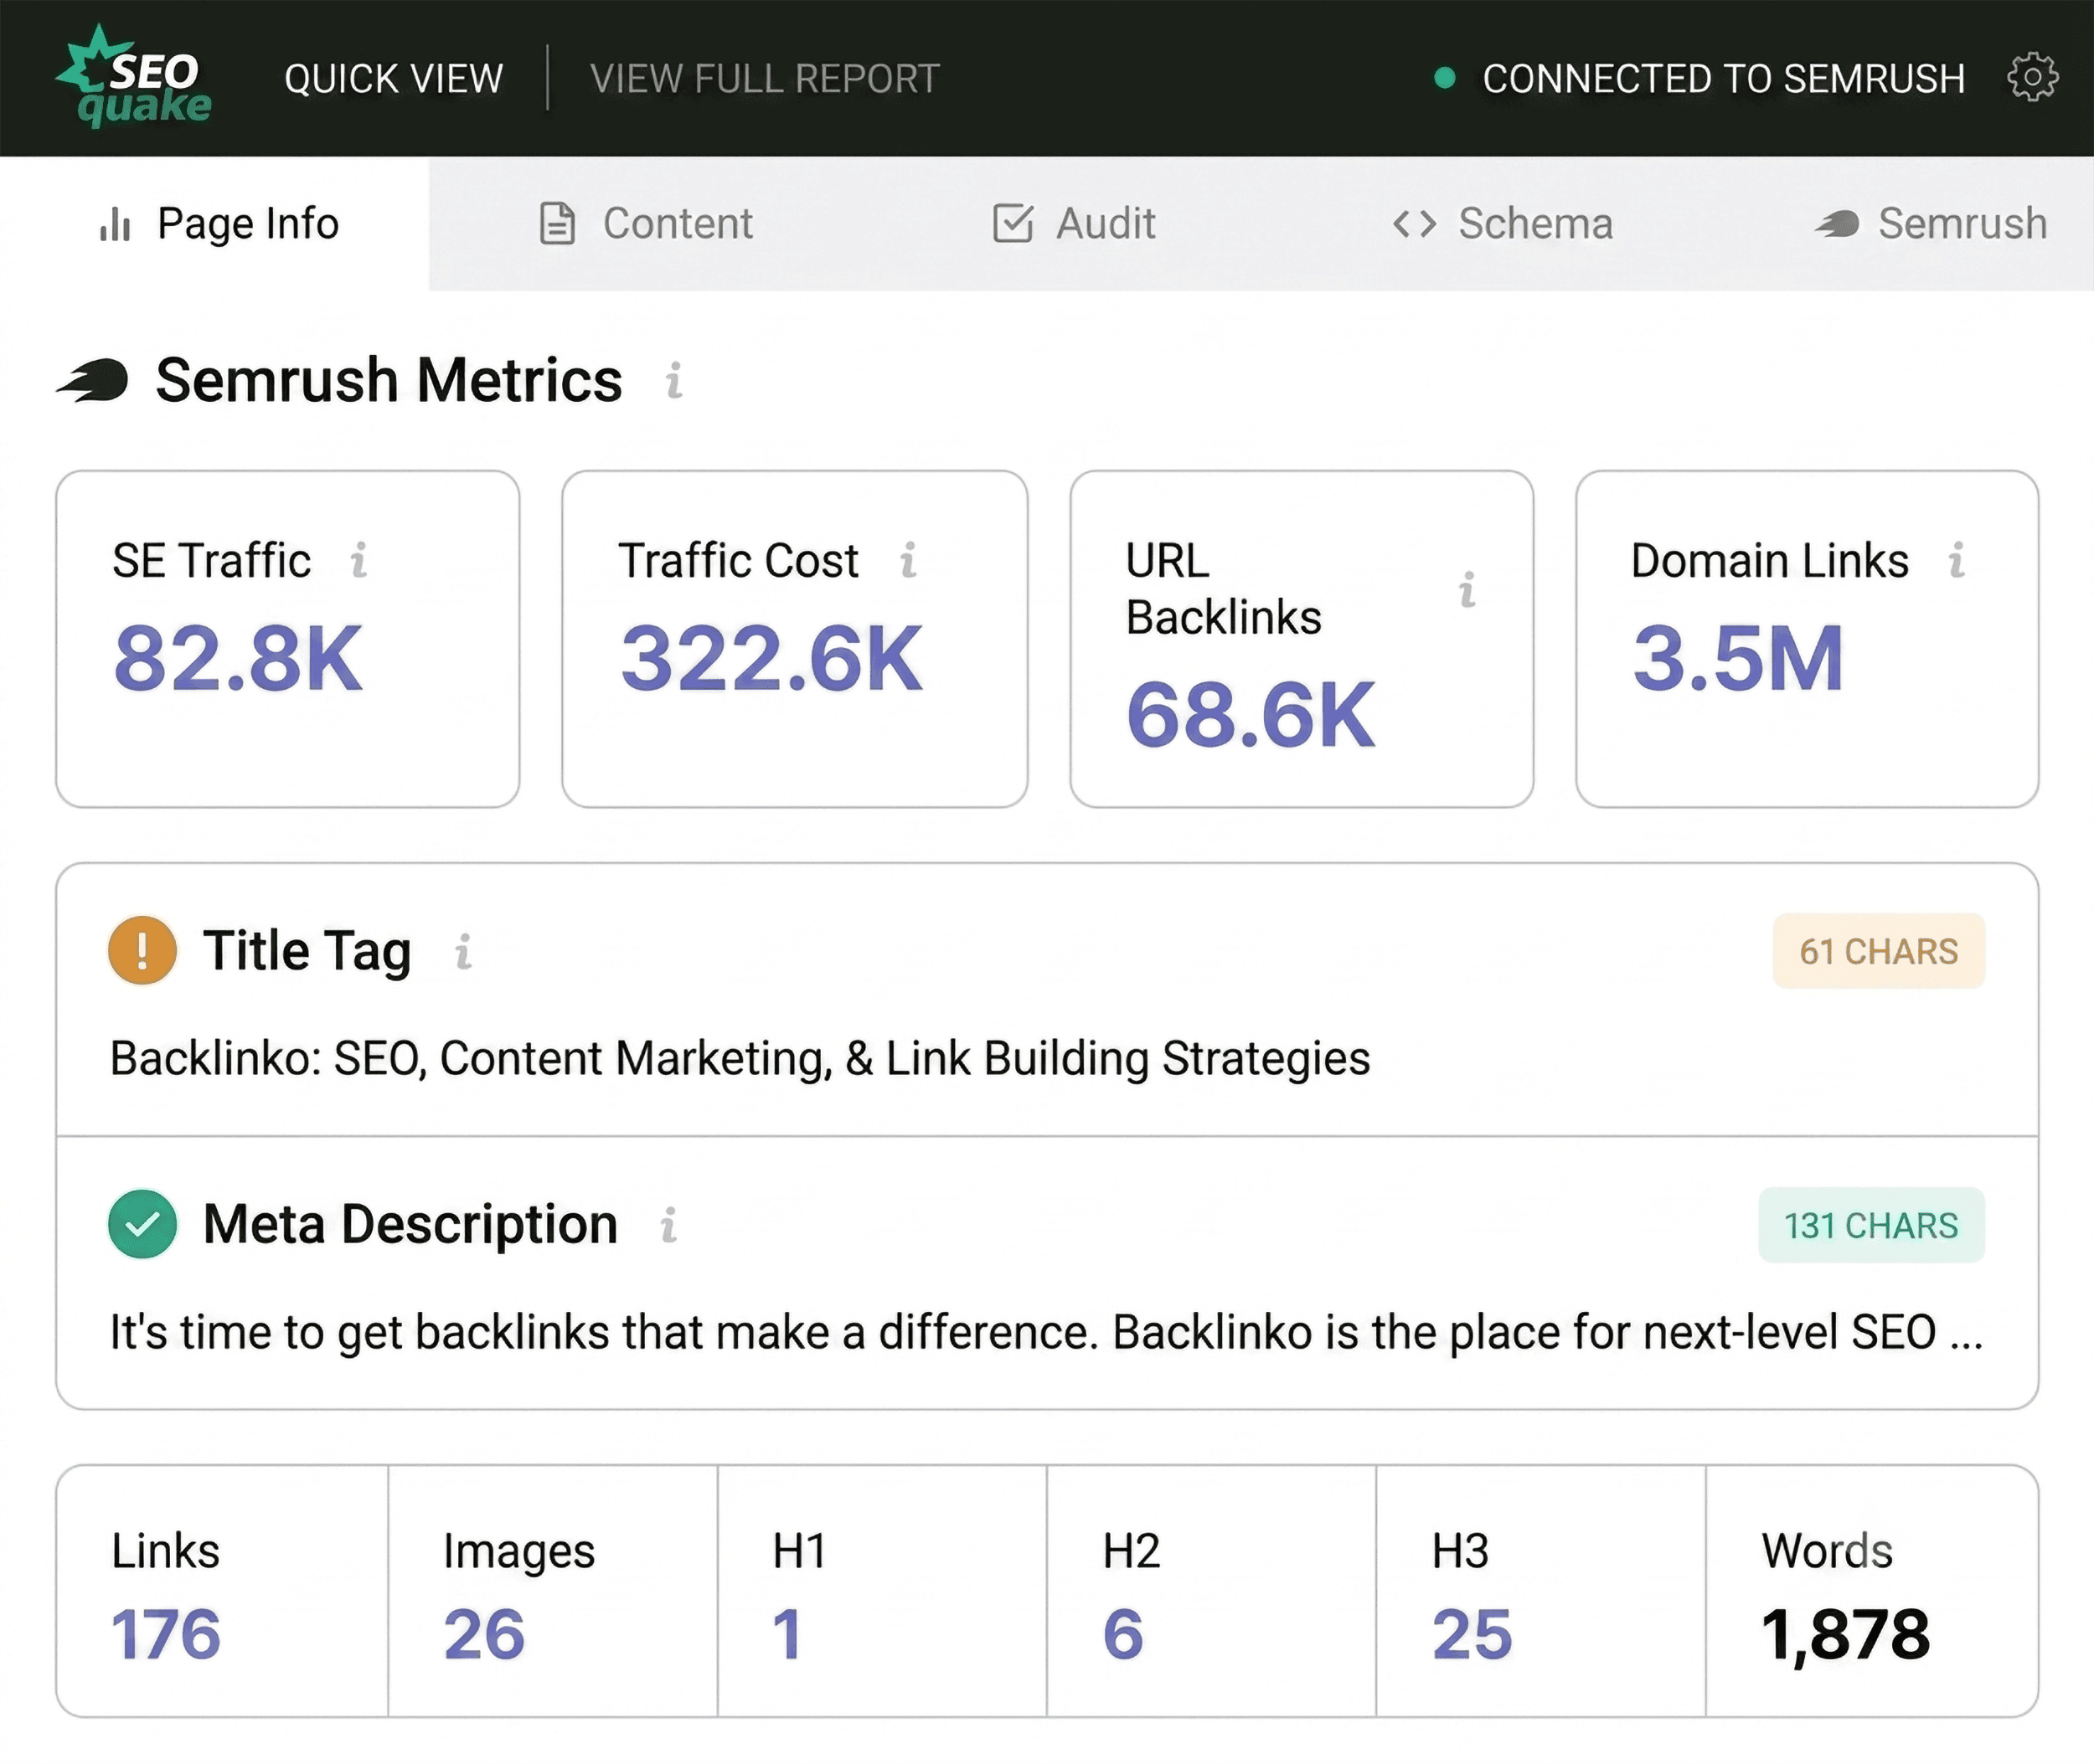This screenshot has width=2094, height=1764.
Task: Click the H1 count 1
Action: coord(787,1634)
